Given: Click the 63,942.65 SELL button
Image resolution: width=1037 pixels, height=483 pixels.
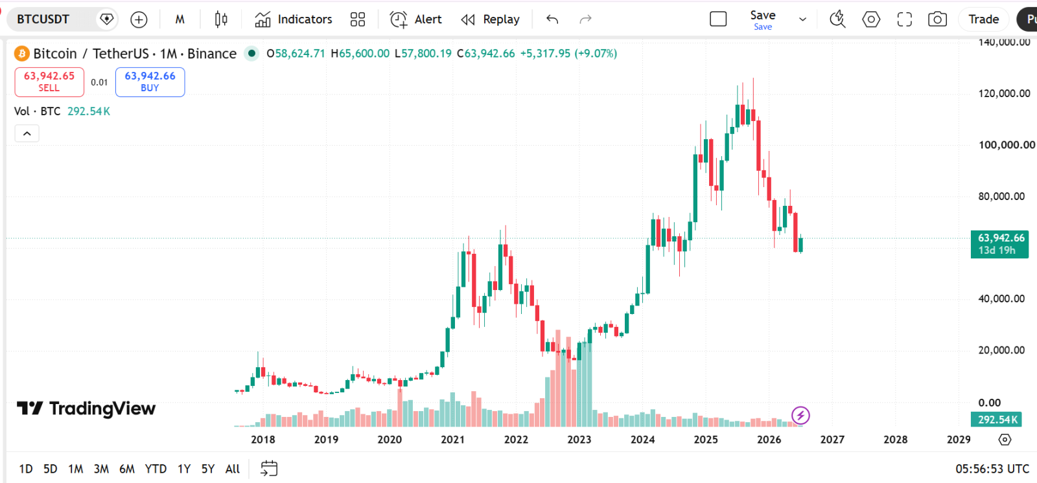Looking at the screenshot, I should (49, 82).
